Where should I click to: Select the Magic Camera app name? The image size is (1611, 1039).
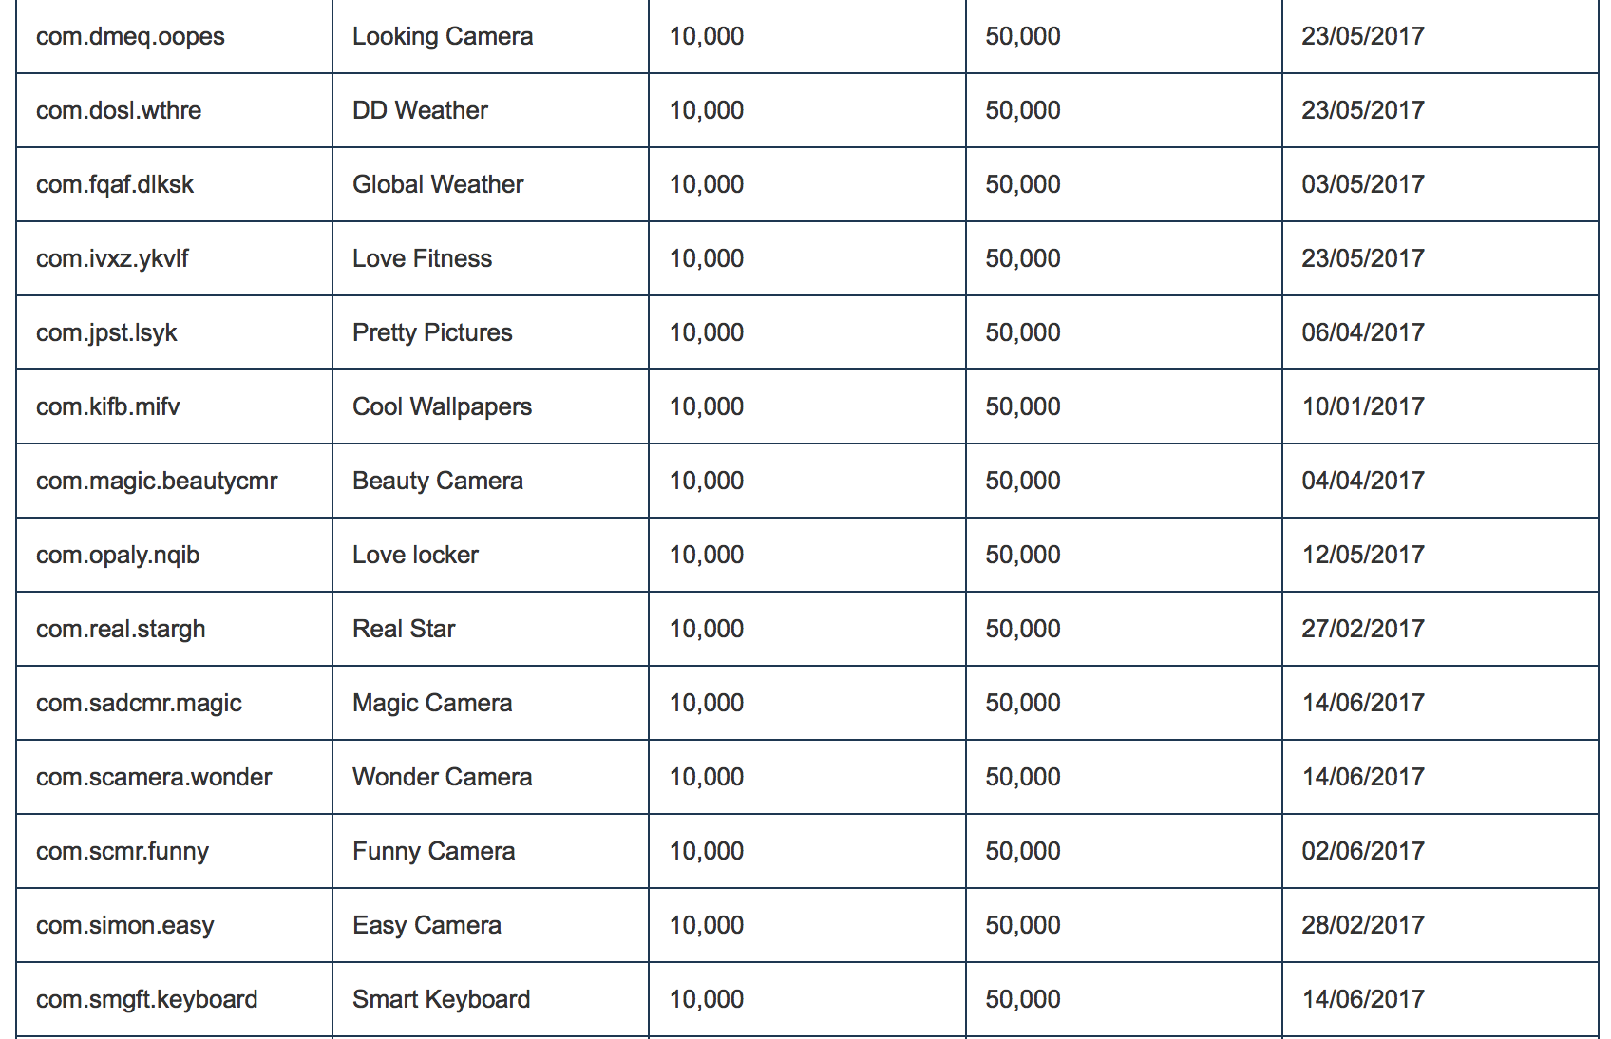click(431, 704)
